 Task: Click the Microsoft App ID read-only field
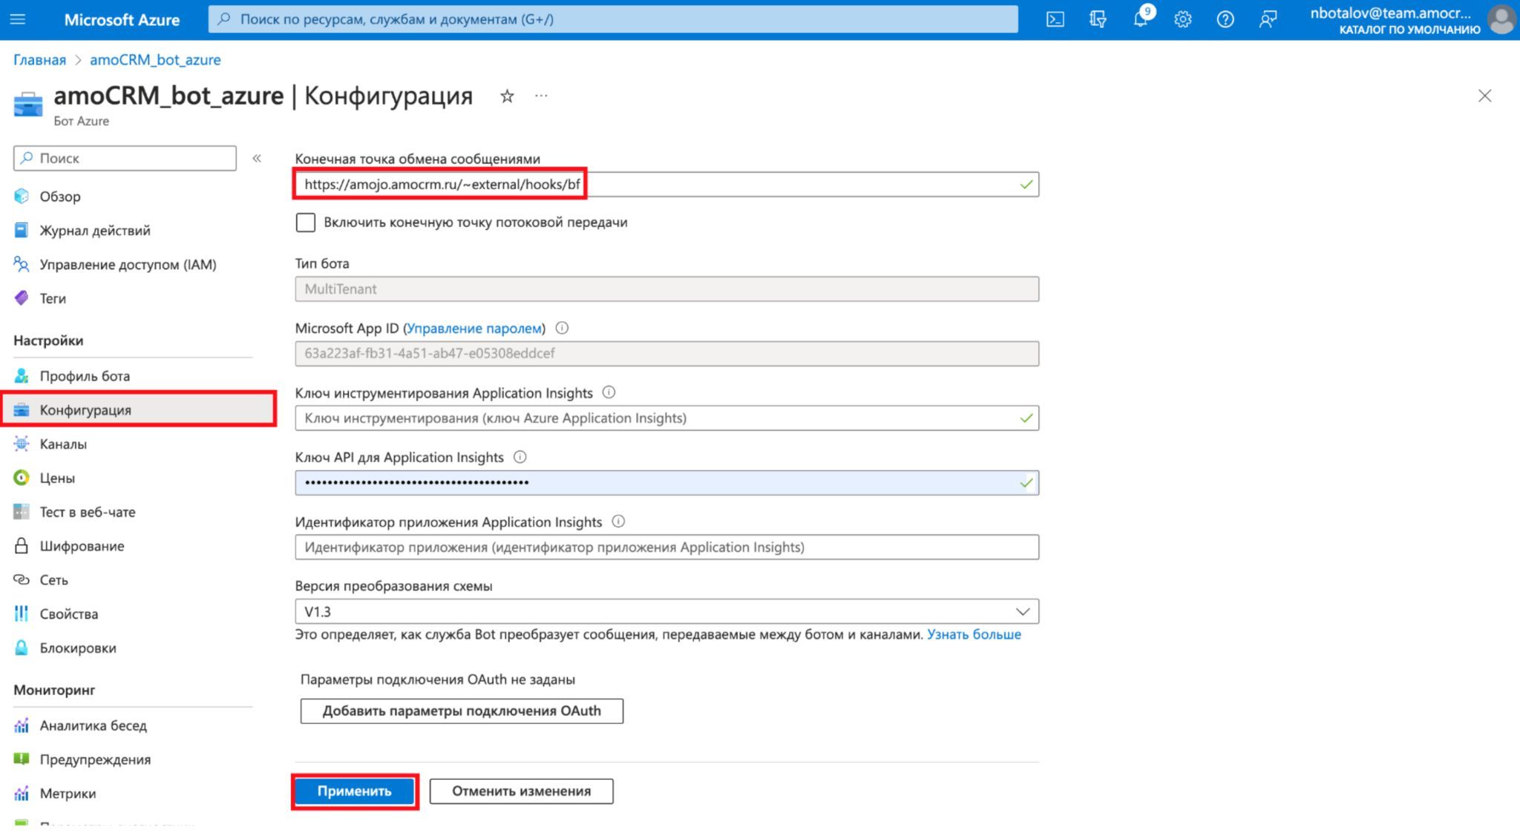tap(666, 354)
